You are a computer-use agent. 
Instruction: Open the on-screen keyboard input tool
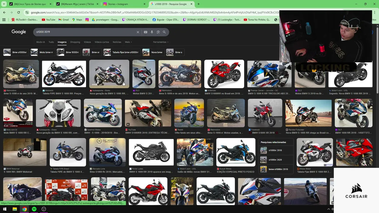[146, 32]
